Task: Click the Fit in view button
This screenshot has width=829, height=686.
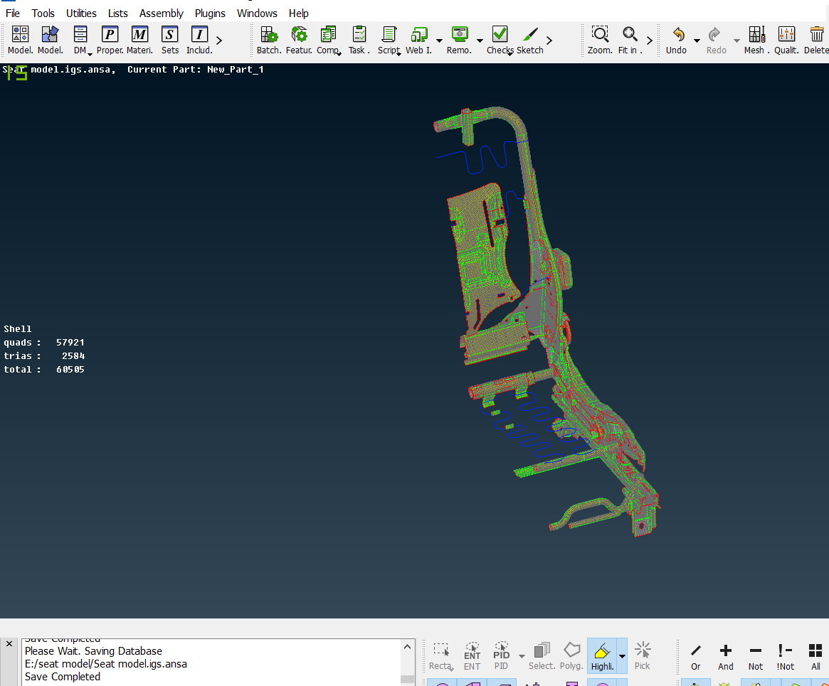Action: click(x=629, y=34)
